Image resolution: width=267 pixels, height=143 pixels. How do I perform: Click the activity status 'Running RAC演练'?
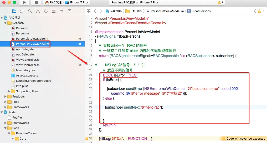(x=135, y=2)
